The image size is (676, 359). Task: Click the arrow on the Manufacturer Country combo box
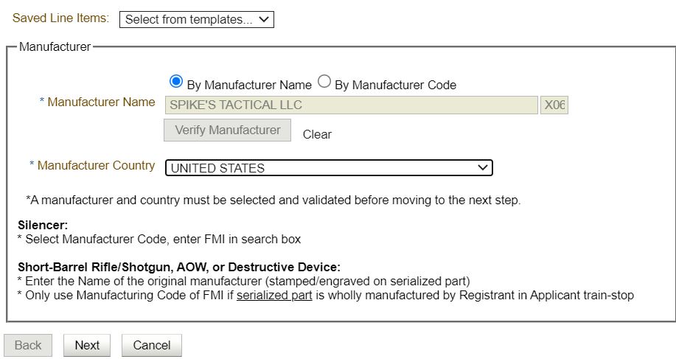tap(483, 167)
